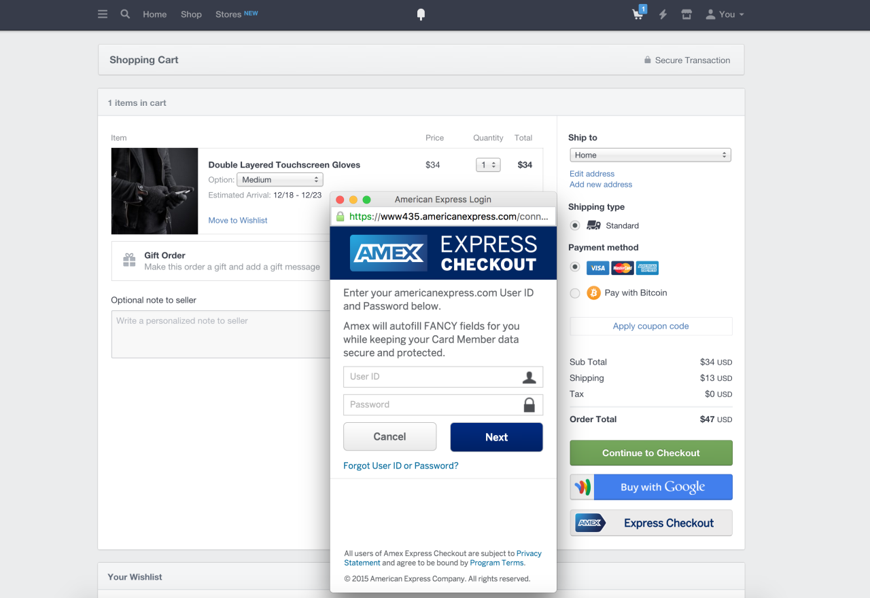Viewport: 870px width, 598px height.
Task: Click the Amex Express Checkout button
Action: pos(651,523)
